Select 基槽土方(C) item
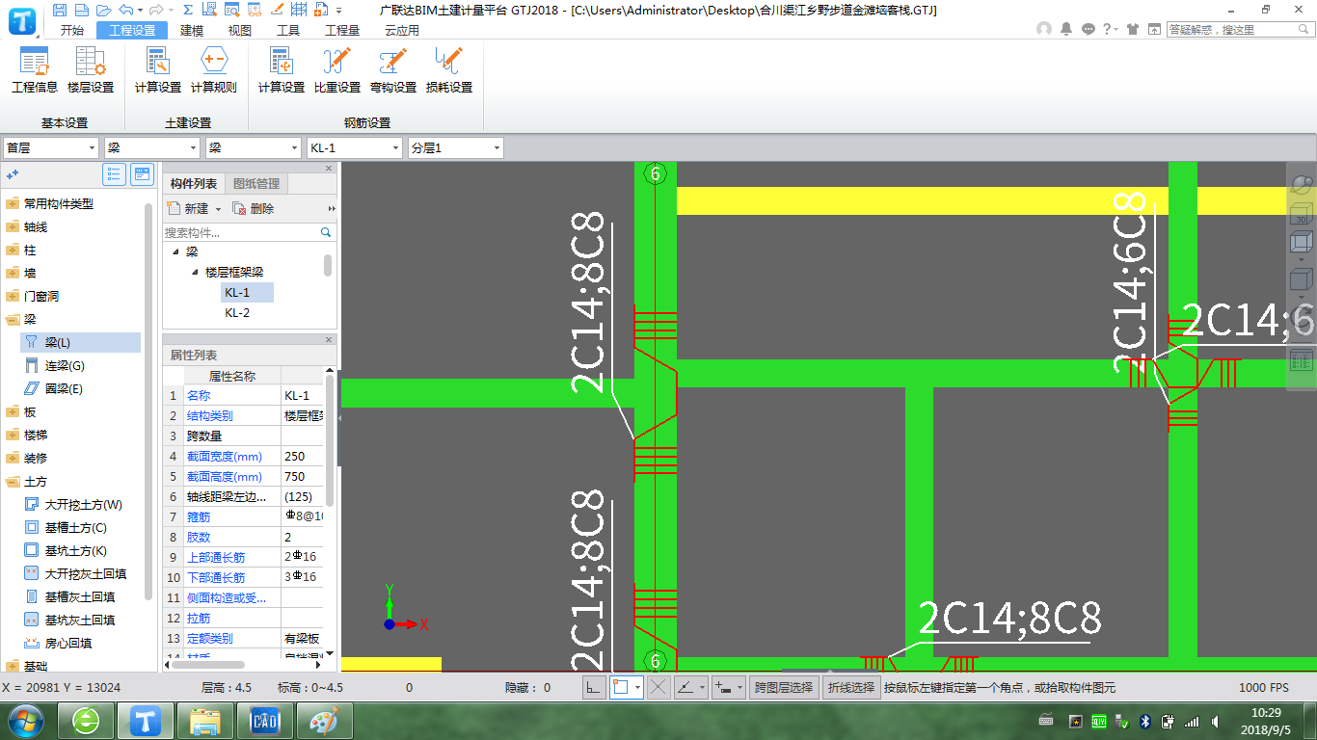 pyautogui.click(x=75, y=528)
